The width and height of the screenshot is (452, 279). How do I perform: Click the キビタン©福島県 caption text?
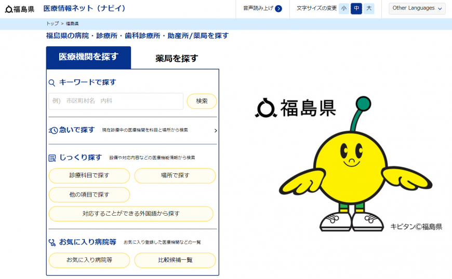416,227
